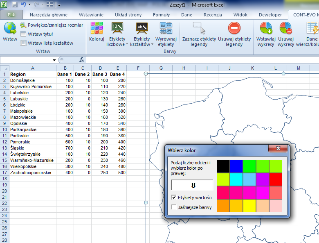Select the Mazowieckie cell
The width and height of the screenshot is (319, 243).
tap(33, 117)
